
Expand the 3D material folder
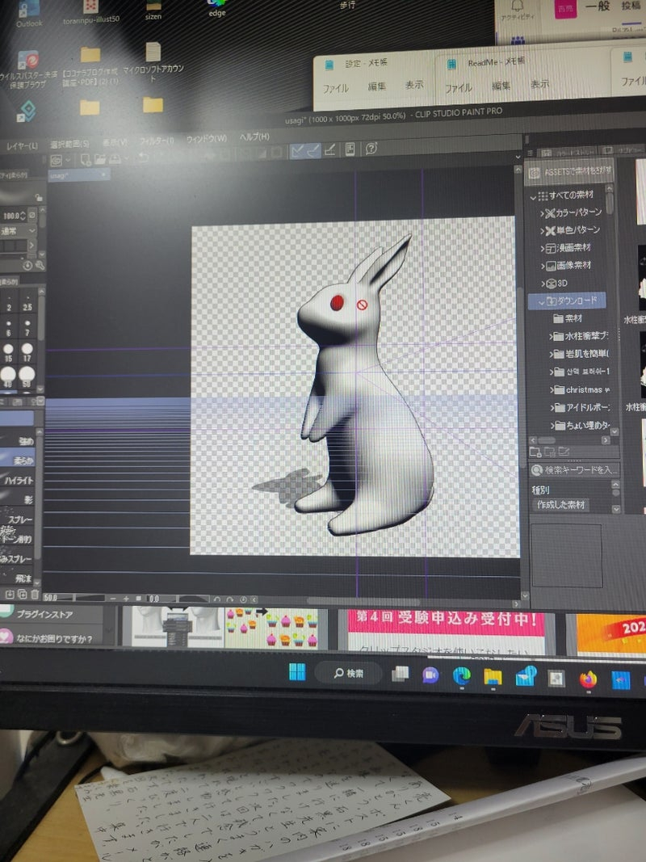tap(542, 284)
